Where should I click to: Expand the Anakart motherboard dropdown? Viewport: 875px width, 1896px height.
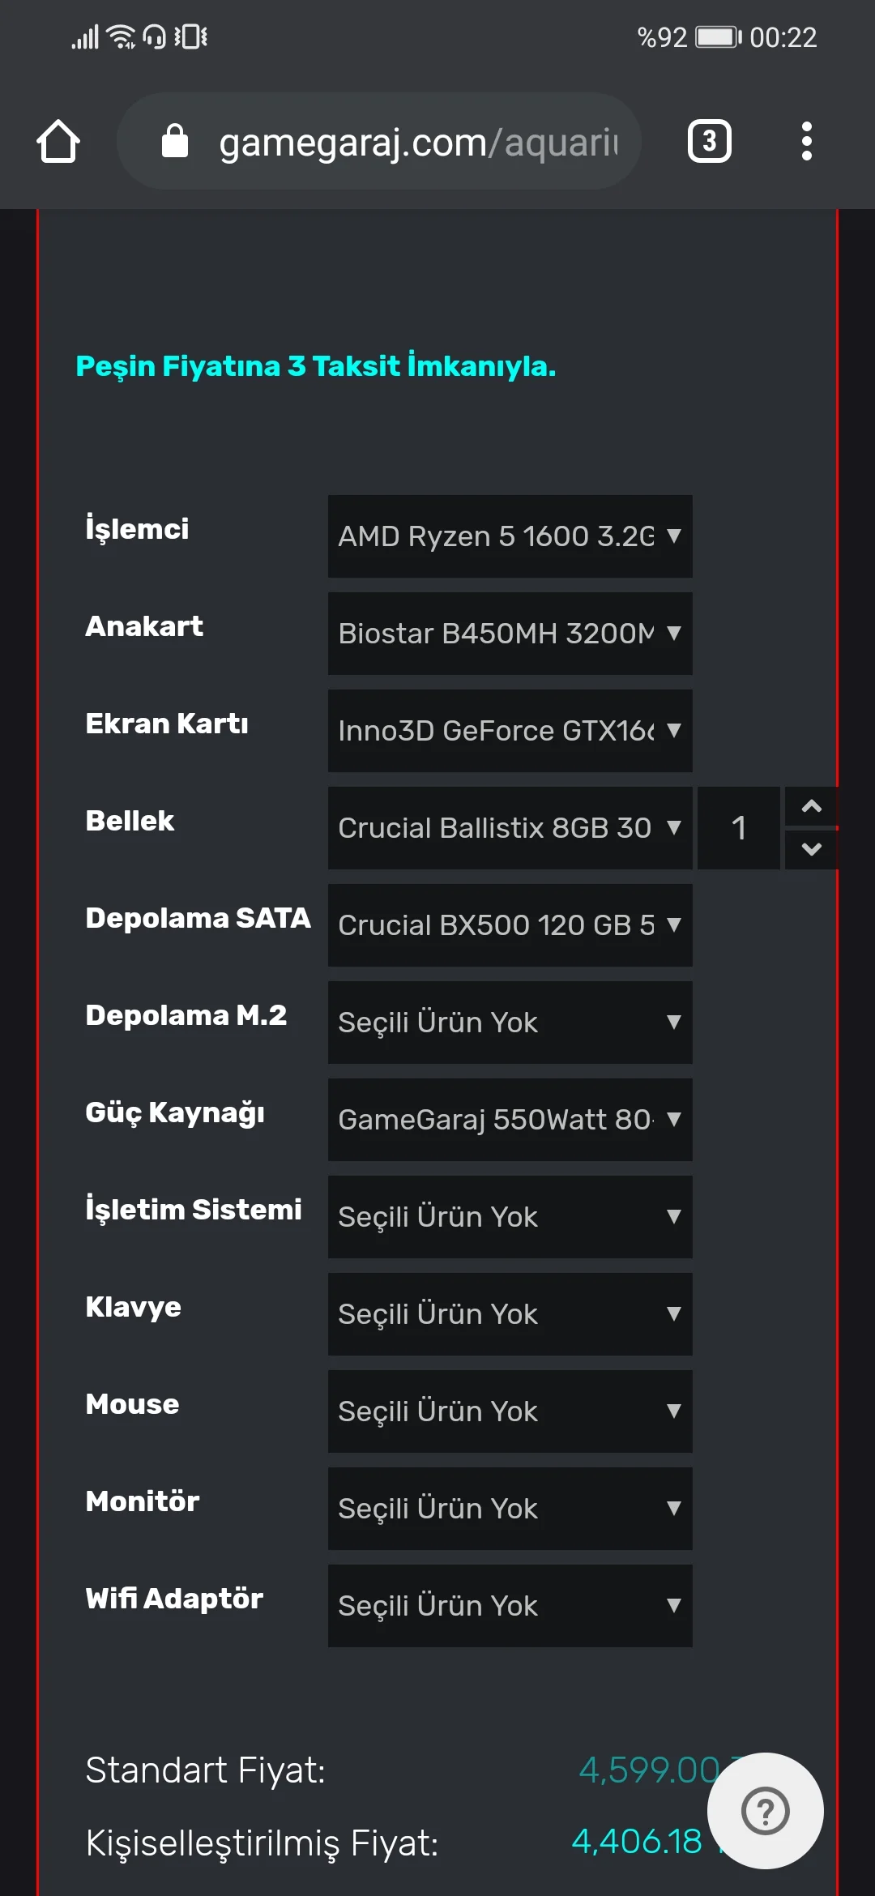tap(510, 634)
